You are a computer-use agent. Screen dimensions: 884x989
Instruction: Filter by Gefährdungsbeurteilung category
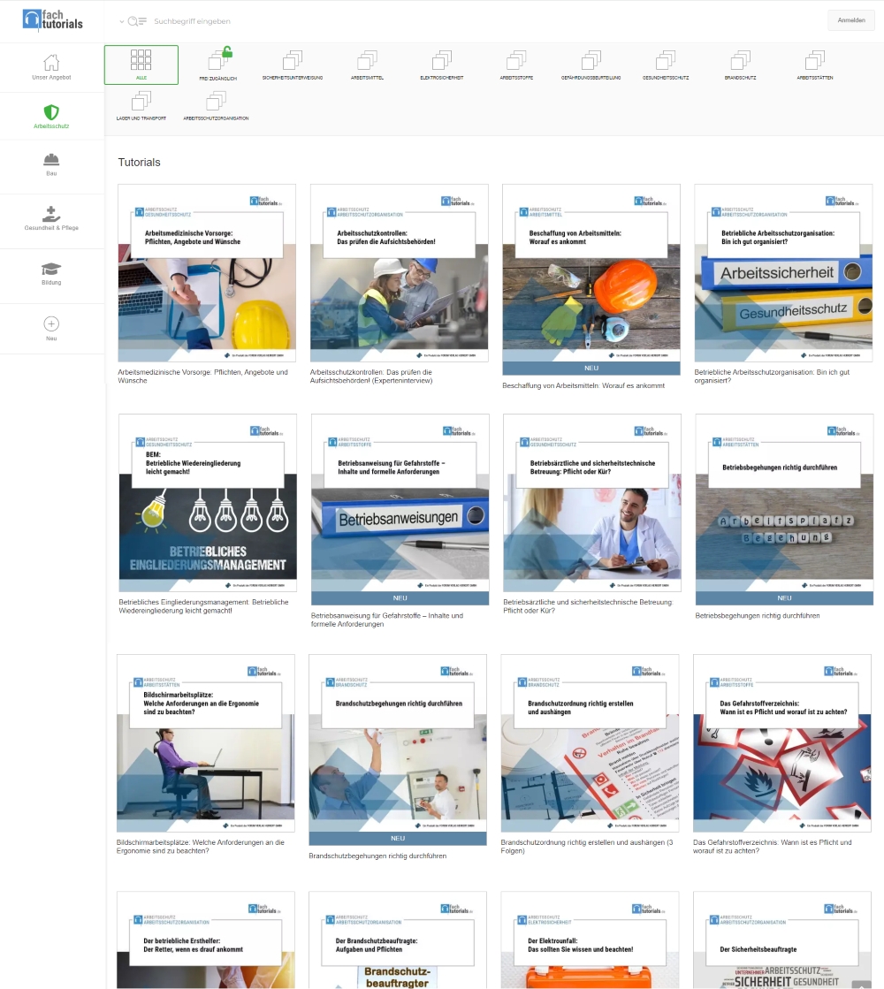click(x=591, y=65)
